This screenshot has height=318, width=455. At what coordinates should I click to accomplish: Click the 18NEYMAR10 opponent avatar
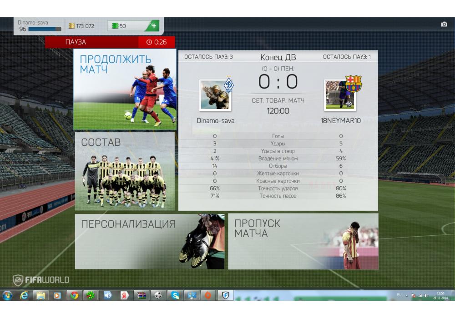pos(339,95)
